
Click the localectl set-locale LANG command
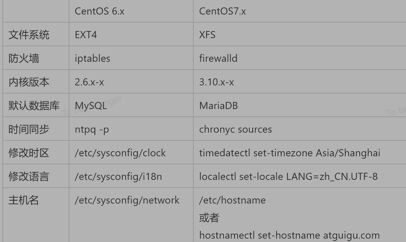[x=288, y=177]
